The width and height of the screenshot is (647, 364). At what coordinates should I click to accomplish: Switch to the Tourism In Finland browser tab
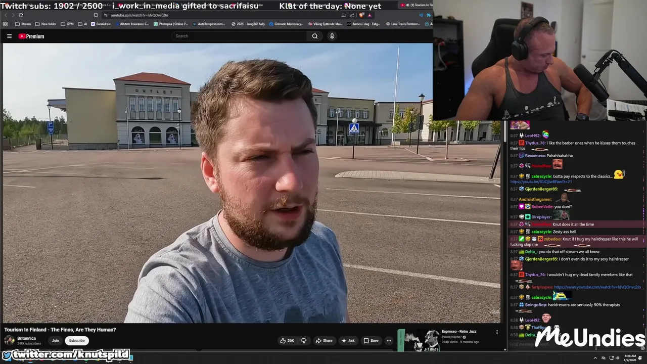coord(415,5)
